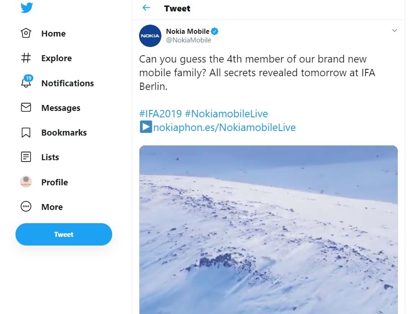The width and height of the screenshot is (409, 314).
Task: Go back using the arrow
Action: (146, 8)
